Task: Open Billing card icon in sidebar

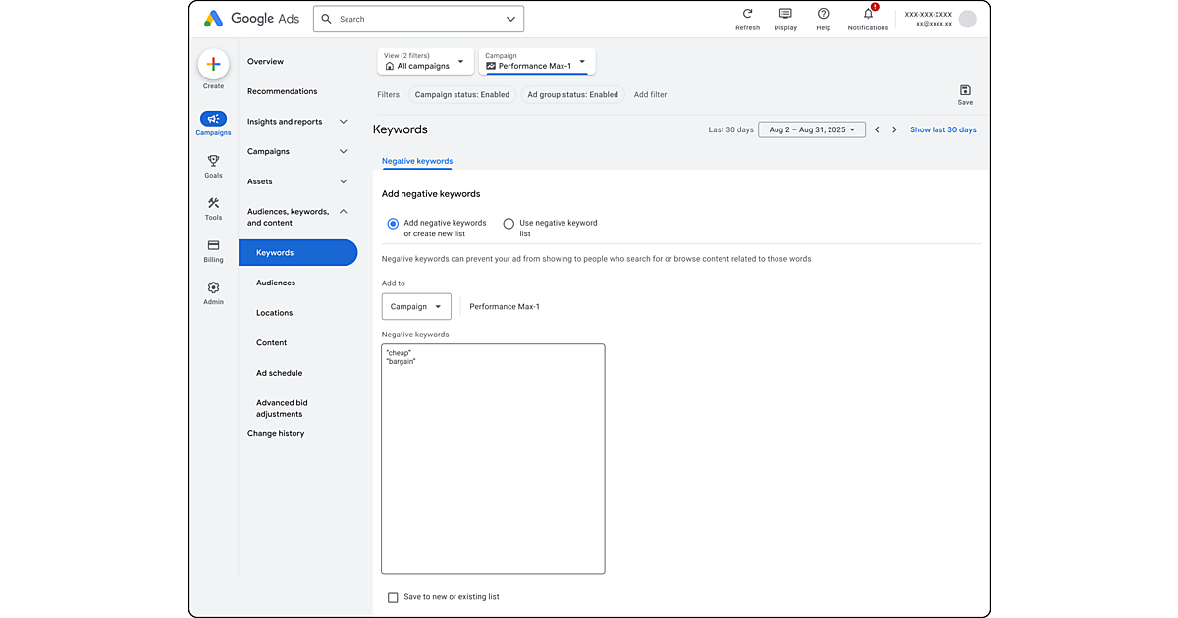Action: [213, 245]
